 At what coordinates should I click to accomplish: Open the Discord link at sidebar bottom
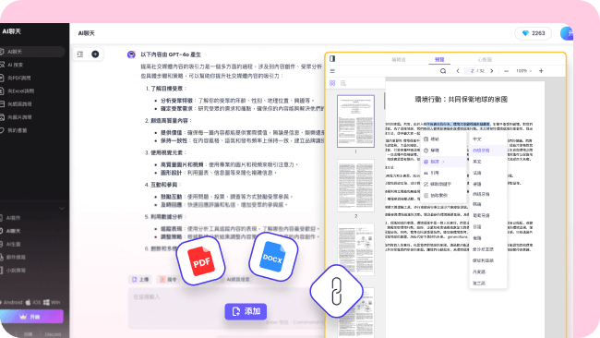[x=53, y=334]
